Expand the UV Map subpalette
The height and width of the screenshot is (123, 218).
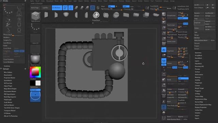(x=198, y=94)
